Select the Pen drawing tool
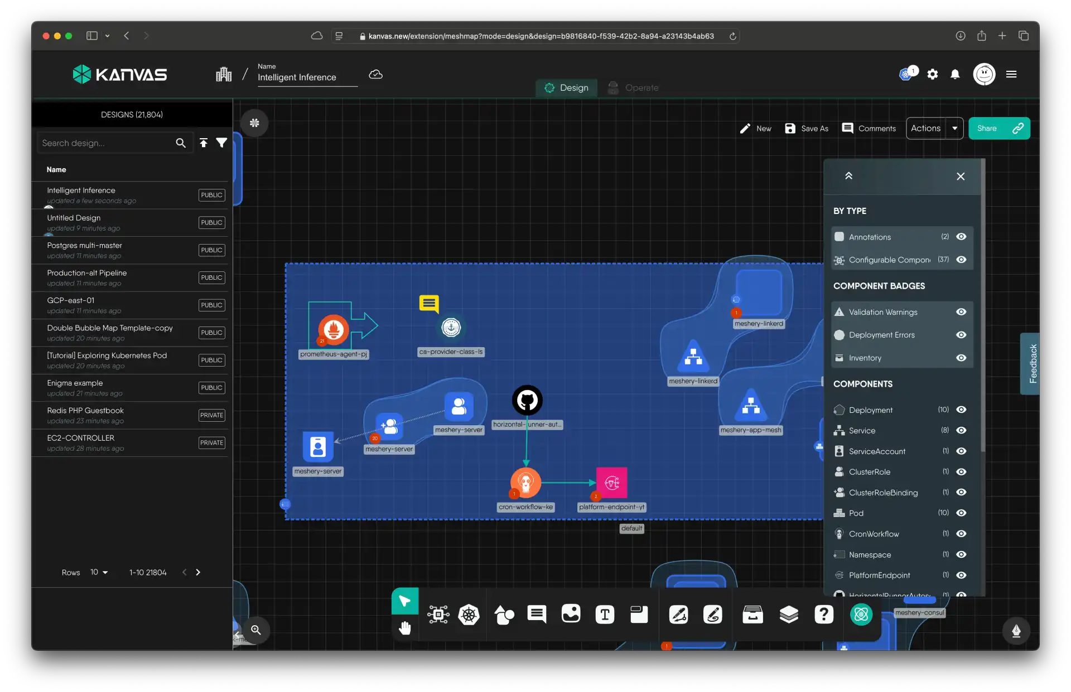Image resolution: width=1071 pixels, height=692 pixels. coord(678,615)
